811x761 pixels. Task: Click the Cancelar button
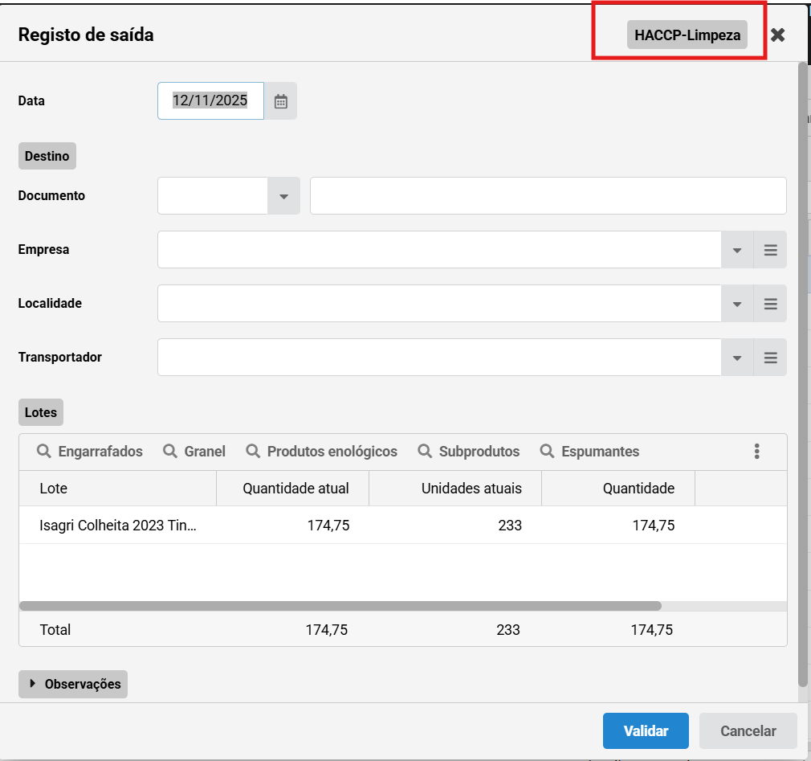click(748, 731)
